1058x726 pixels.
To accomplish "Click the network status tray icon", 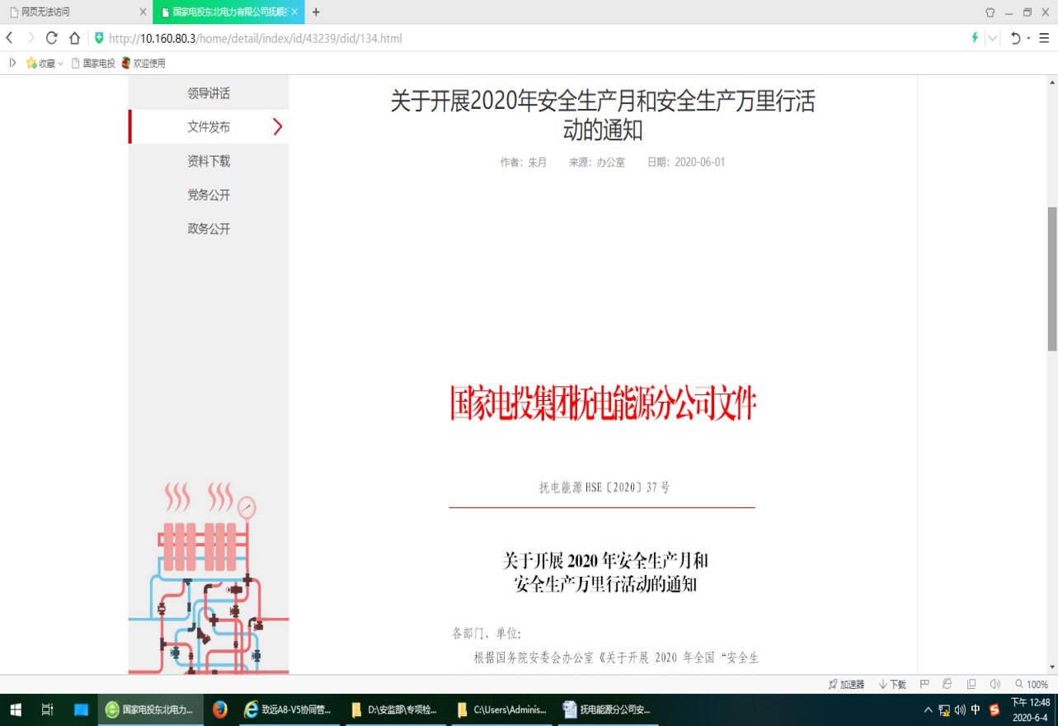I will pyautogui.click(x=944, y=709).
